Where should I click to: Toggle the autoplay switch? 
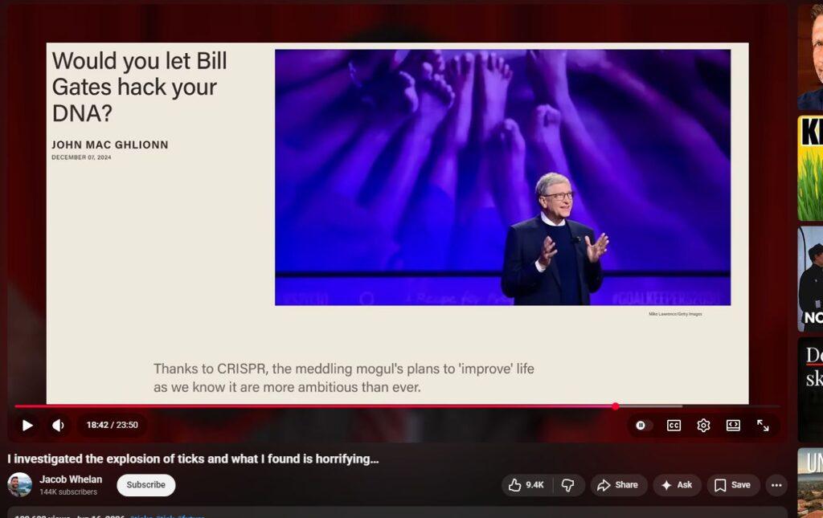(641, 425)
